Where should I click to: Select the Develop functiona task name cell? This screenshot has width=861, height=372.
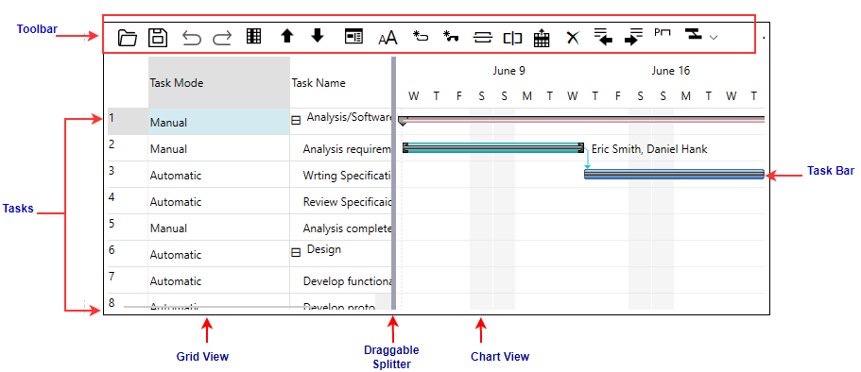341,279
